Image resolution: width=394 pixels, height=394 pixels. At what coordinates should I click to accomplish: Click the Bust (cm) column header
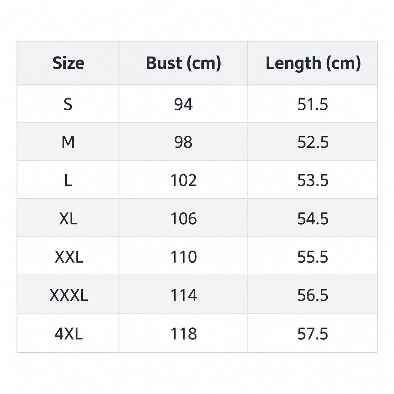[183, 63]
